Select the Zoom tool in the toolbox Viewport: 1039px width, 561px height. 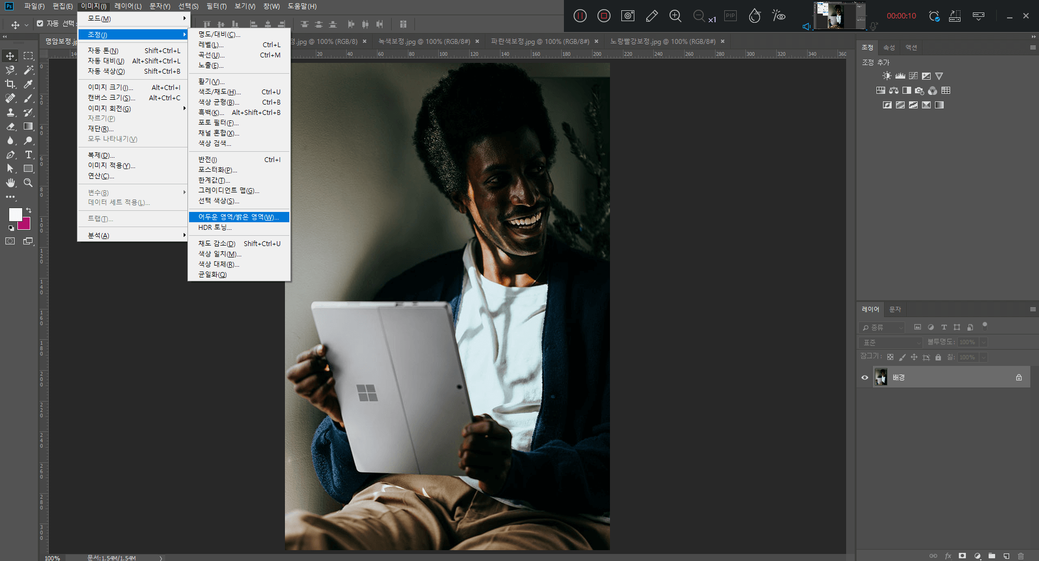29,183
